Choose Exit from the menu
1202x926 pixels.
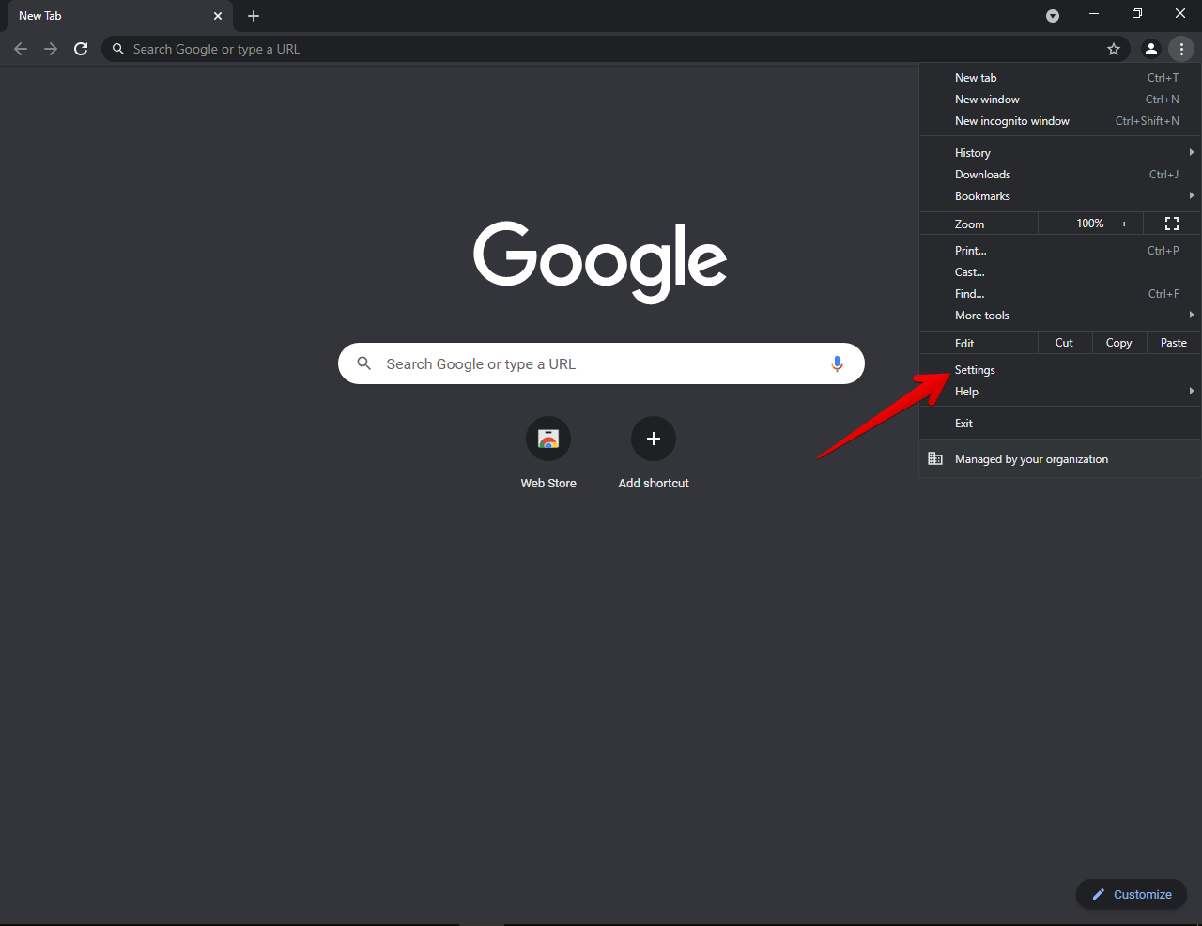click(1059, 424)
